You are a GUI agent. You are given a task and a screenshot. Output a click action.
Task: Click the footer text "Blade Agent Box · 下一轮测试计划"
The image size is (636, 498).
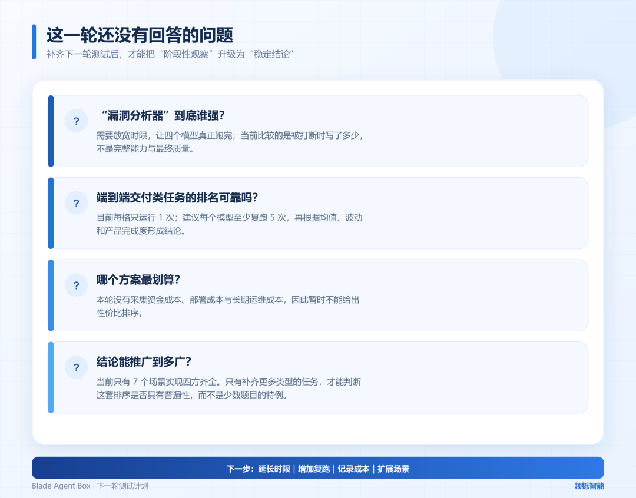(90, 486)
